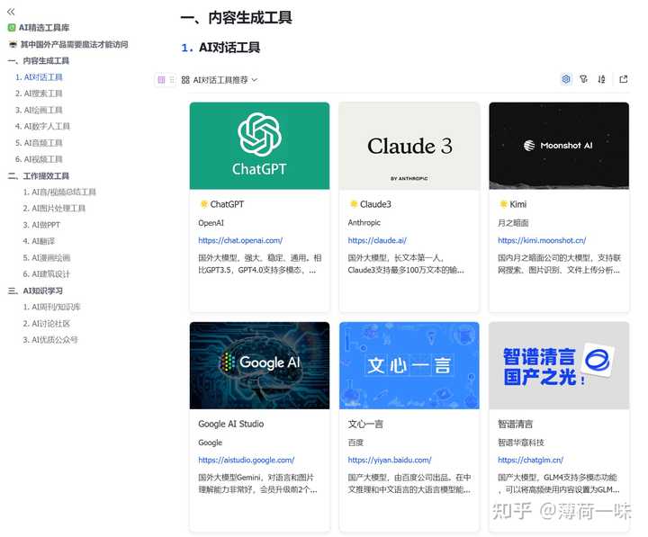The image size is (648, 537).
Task: Select 2. AI搜索工具 in outline
Action: coord(39,94)
